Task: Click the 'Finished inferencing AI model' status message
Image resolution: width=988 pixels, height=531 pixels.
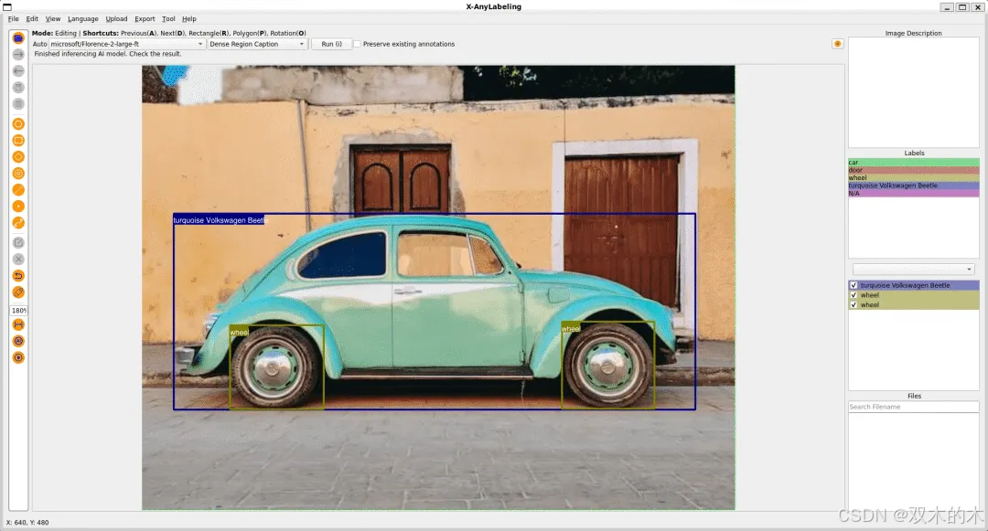Action: point(108,54)
